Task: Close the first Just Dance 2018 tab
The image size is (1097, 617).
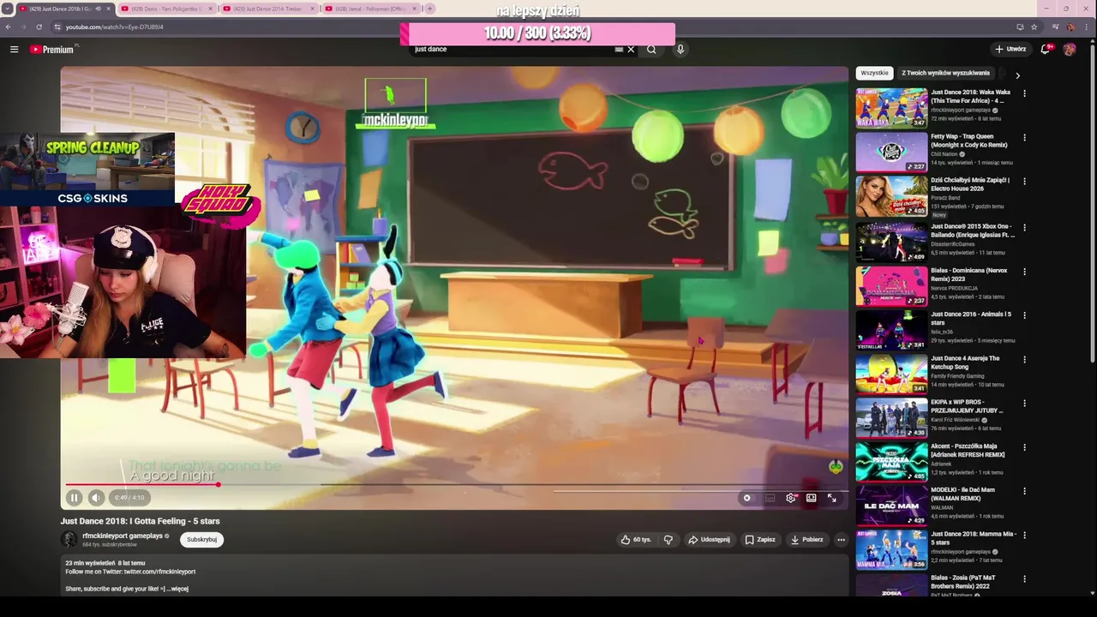Action: click(108, 9)
